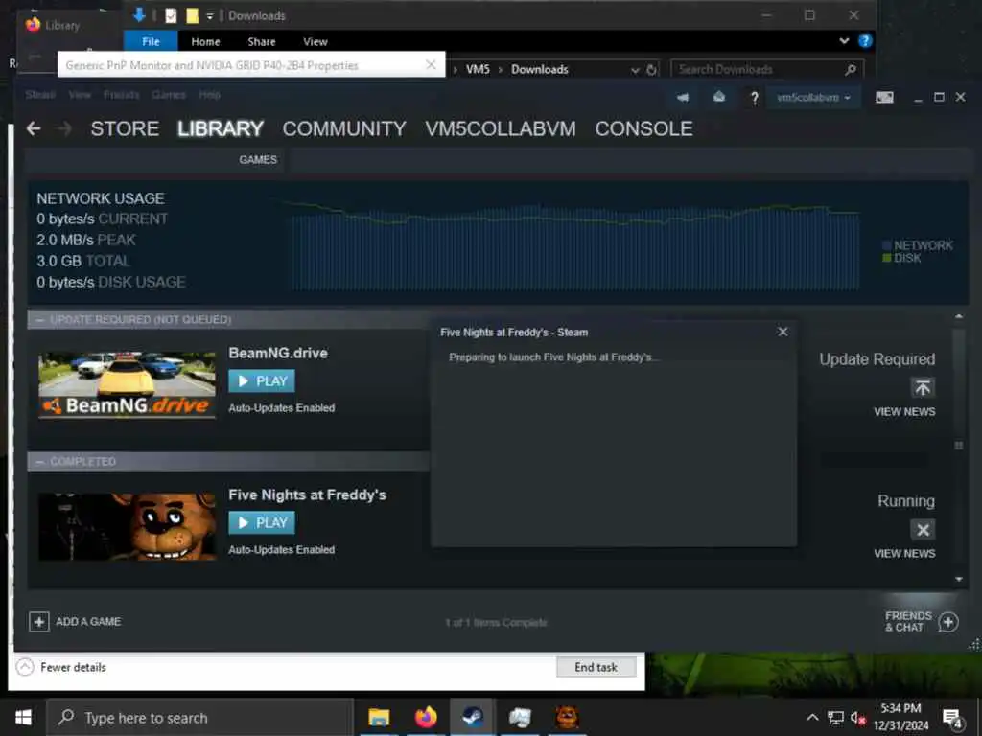Open File Explorer help icon
Image resolution: width=982 pixels, height=736 pixels.
[x=865, y=41]
